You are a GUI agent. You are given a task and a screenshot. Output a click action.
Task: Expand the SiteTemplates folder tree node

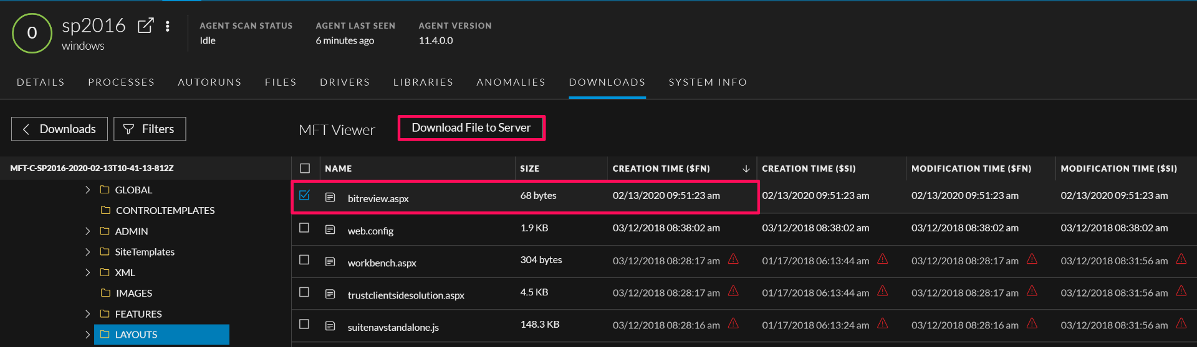pos(87,252)
